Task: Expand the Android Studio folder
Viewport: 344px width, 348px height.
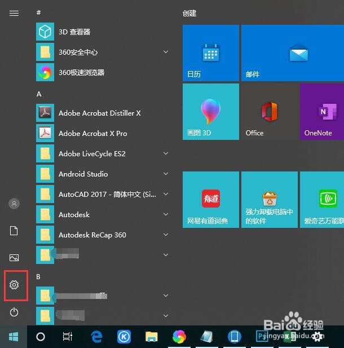Action: pos(166,174)
